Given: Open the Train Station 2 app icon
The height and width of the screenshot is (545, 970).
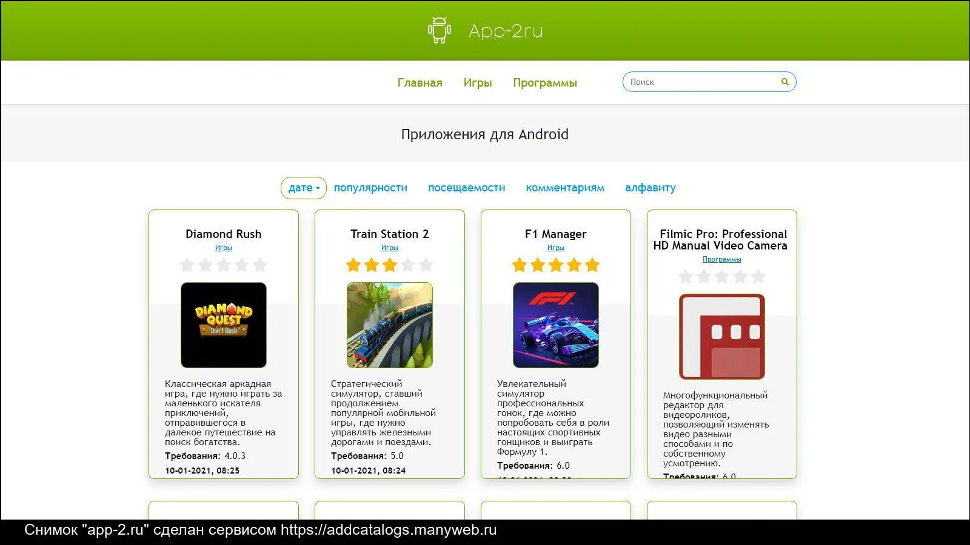Looking at the screenshot, I should (390, 325).
